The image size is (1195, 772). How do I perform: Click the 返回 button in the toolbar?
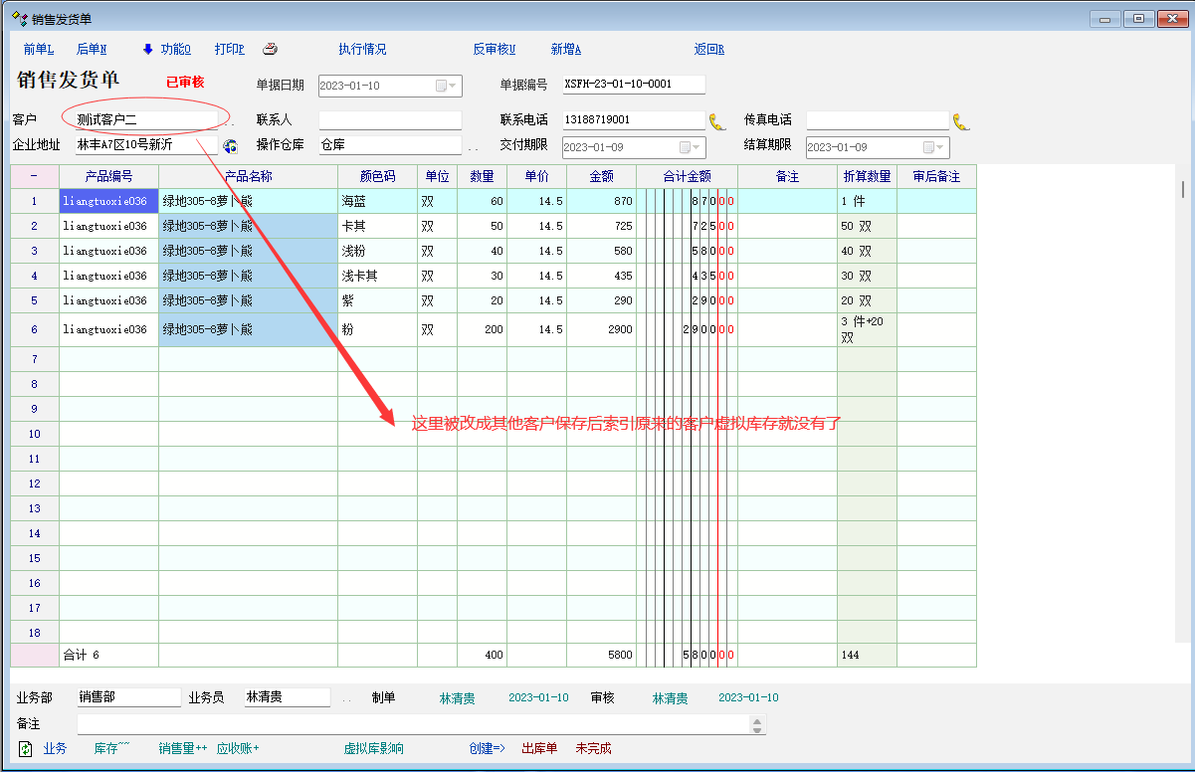[708, 49]
